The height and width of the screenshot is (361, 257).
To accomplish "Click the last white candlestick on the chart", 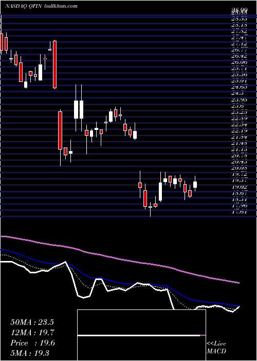I will pyautogui.click(x=195, y=185).
